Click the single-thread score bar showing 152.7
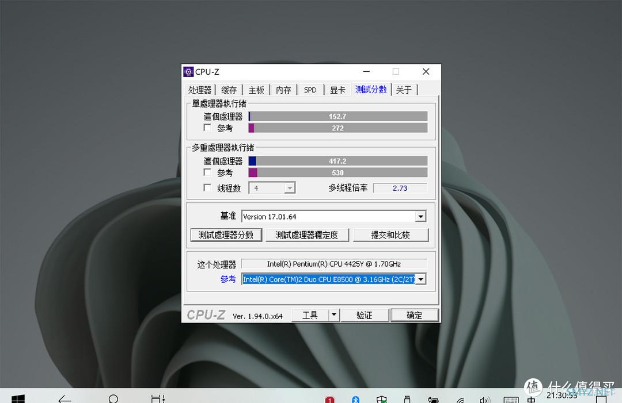Image resolution: width=622 pixels, height=403 pixels. coord(338,116)
